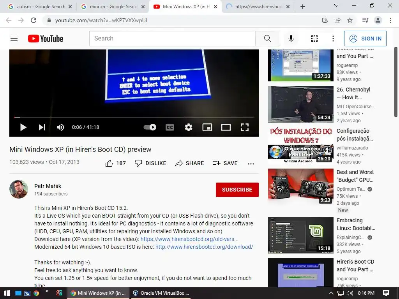Expand the taskbar toolbar overflow chevron
The image size is (399, 299).
point(47,291)
